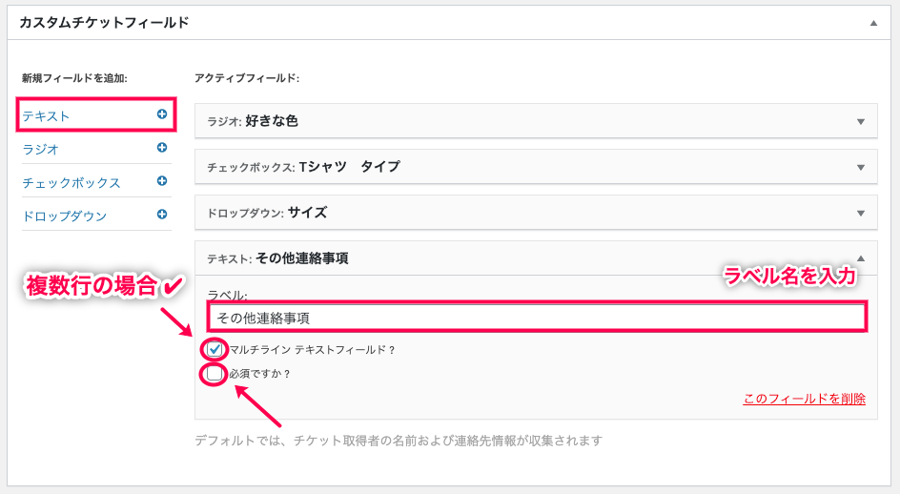The image size is (900, 494).
Task: Add a new ドロップダウン field
Action: (x=65, y=216)
